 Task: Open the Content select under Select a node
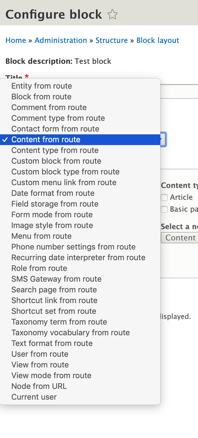180,238
